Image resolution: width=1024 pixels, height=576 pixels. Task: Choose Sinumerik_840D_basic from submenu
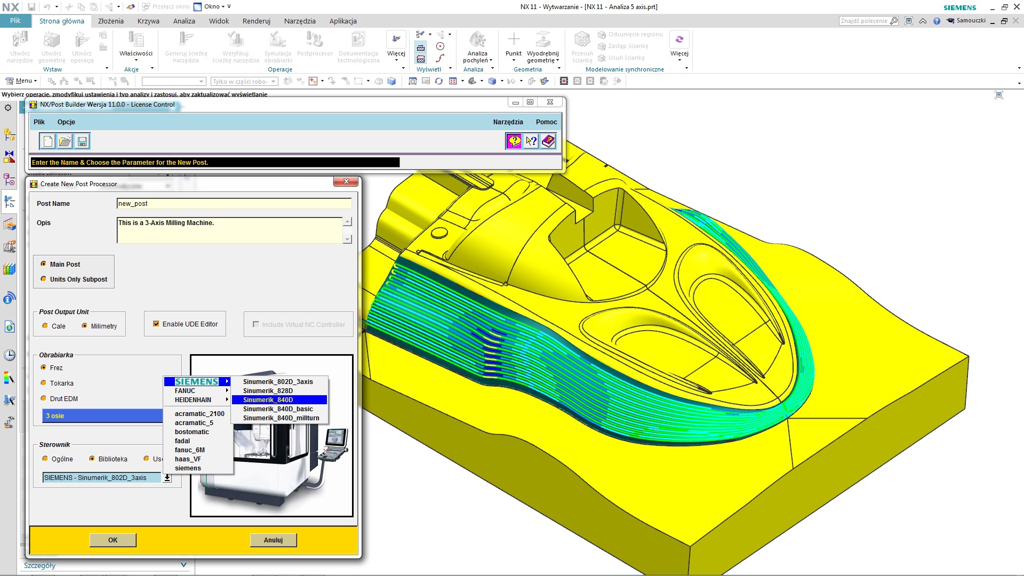click(279, 409)
